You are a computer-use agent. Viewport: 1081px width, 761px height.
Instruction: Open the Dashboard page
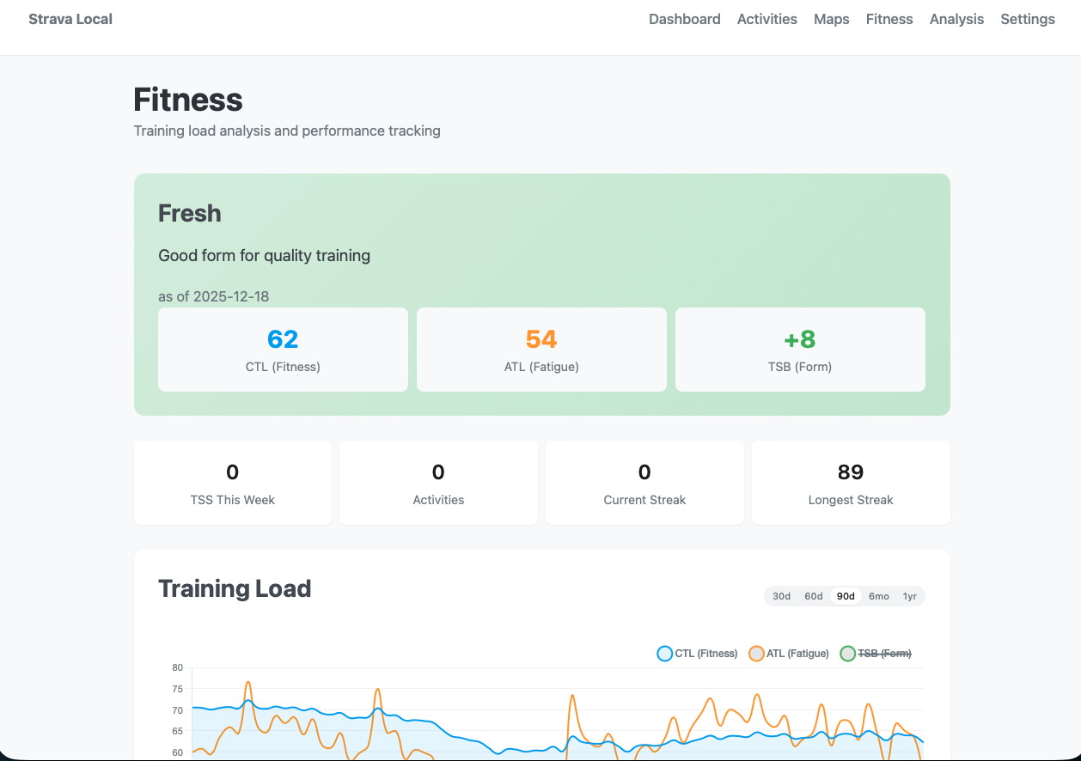coord(685,18)
